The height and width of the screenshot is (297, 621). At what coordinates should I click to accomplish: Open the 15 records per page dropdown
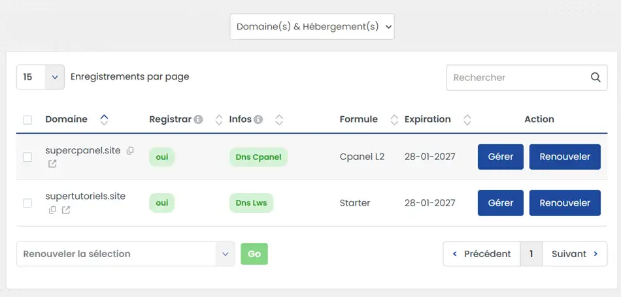click(x=41, y=77)
